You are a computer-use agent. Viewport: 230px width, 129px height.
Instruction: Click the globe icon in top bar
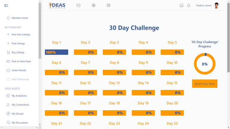point(93,5)
